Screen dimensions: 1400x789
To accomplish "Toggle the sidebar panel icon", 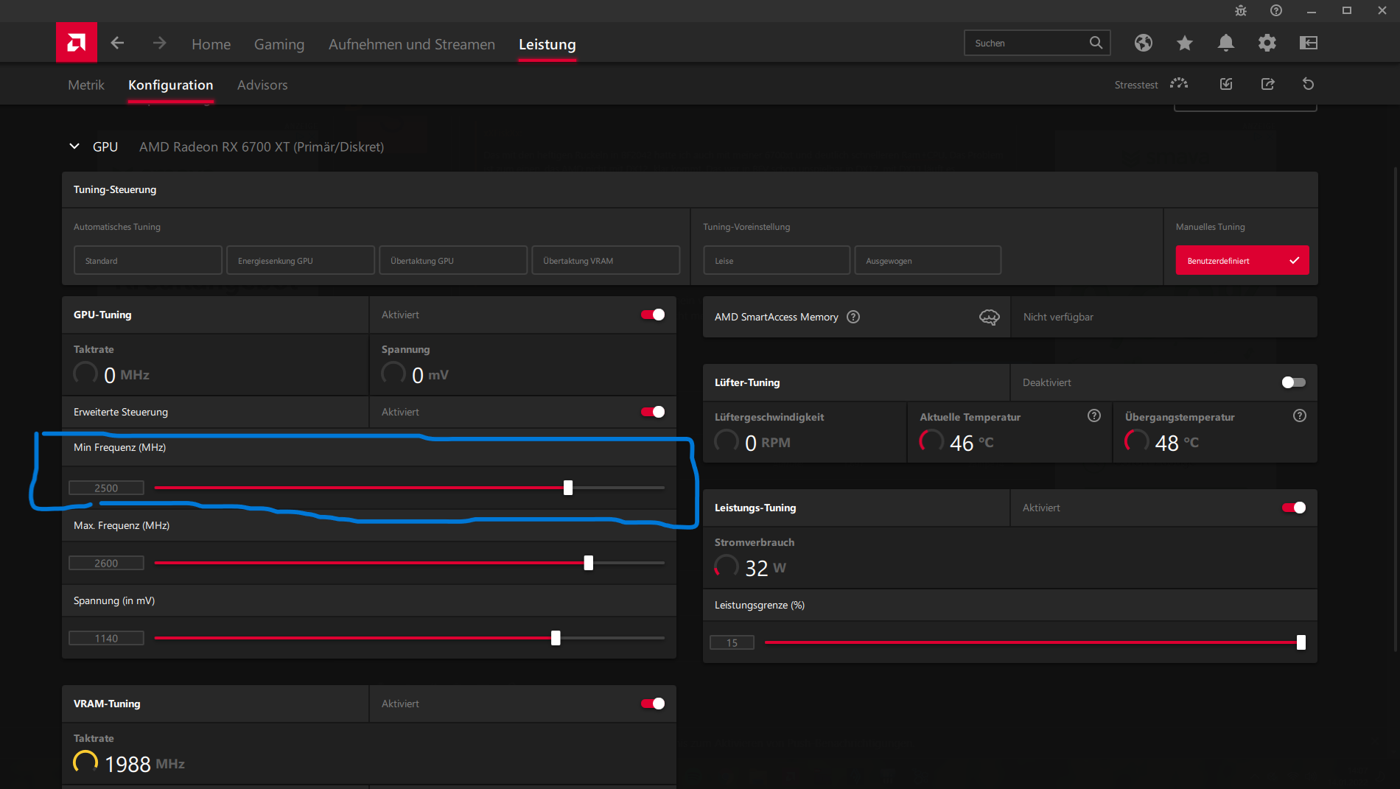I will pos(1309,43).
